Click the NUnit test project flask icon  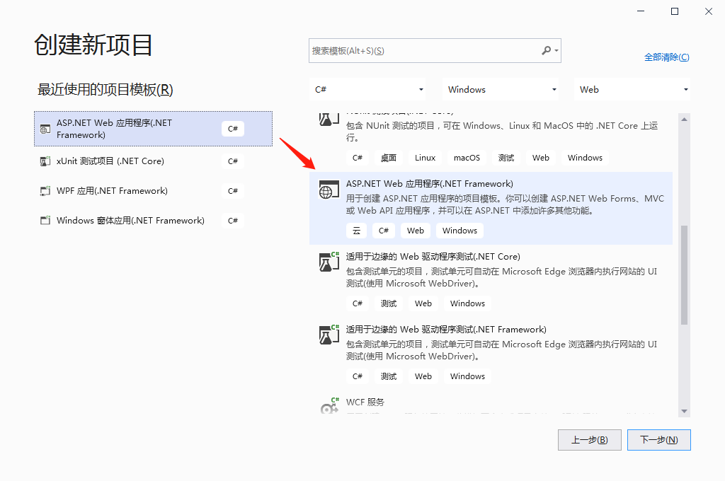pos(329,119)
